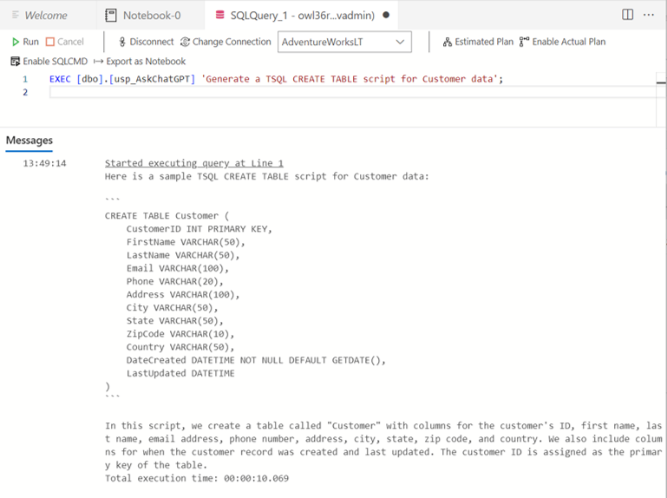Show the Estimated Plan
This screenshot has width=667, height=498.
coord(478,42)
